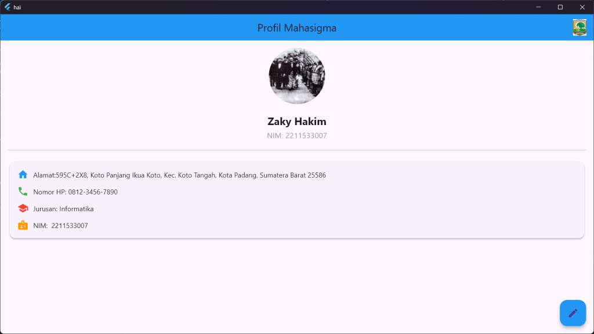
Task: Open the circular profile photo
Action: (297, 76)
